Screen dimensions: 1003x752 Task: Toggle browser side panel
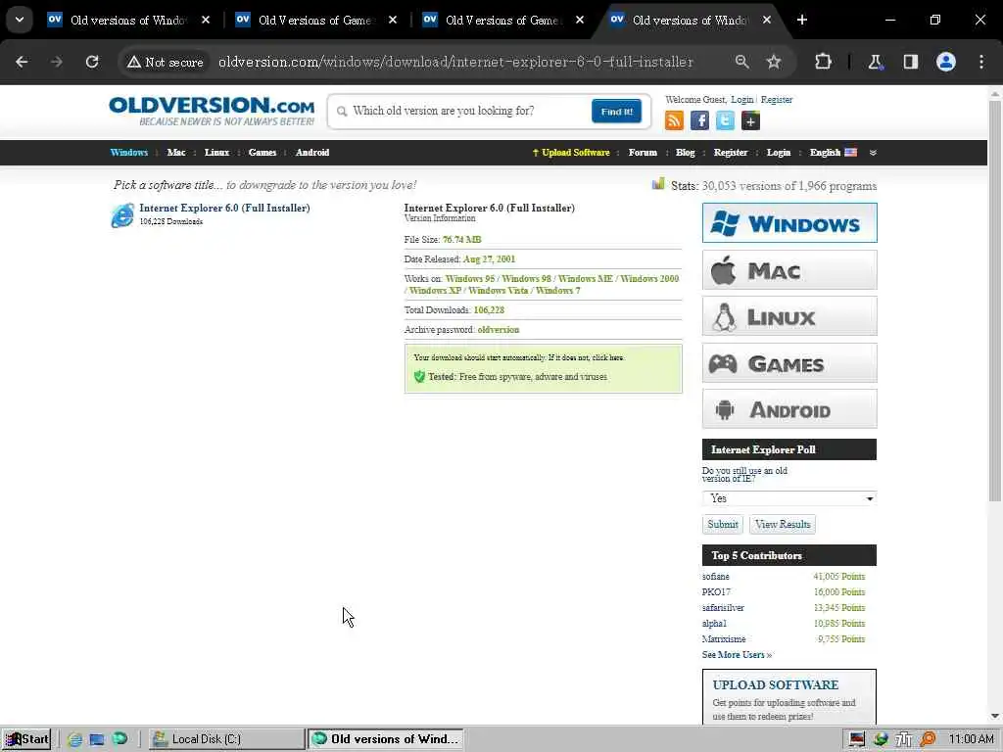[x=911, y=62]
